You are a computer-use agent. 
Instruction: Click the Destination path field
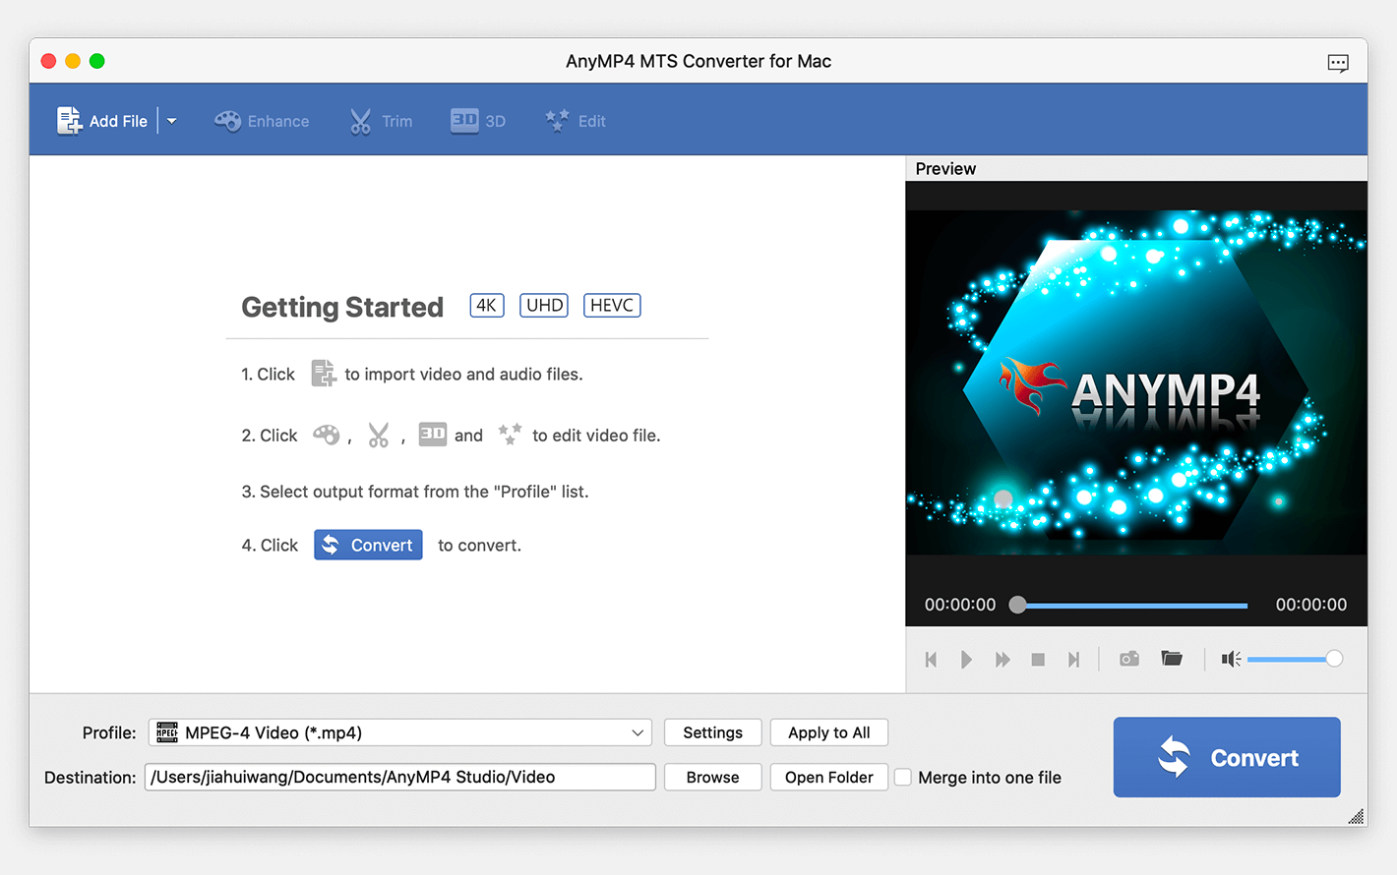click(400, 777)
